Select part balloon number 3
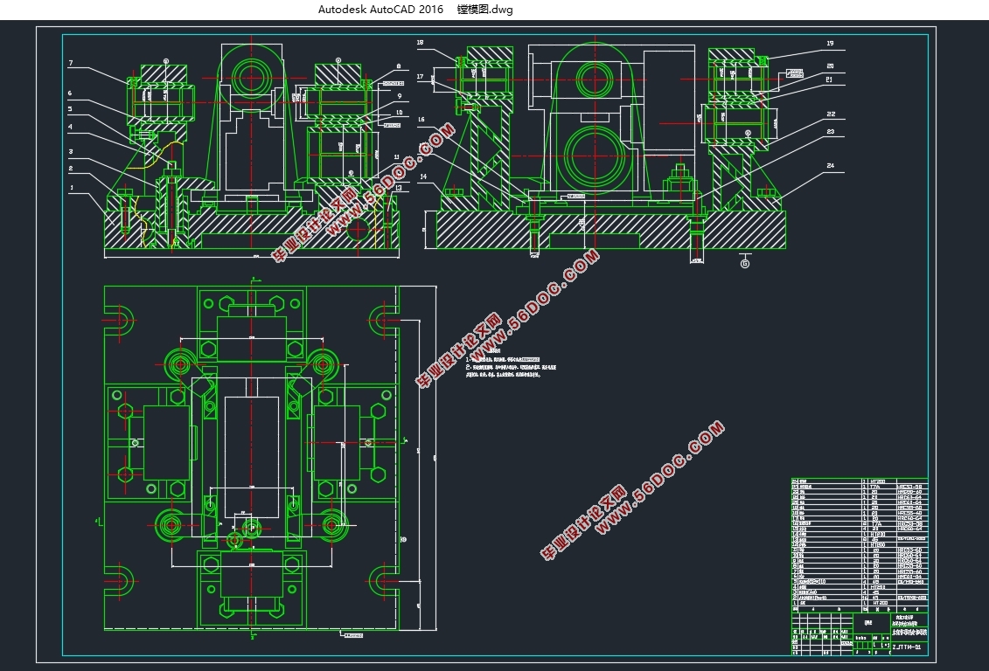The image size is (989, 671). click(x=71, y=152)
